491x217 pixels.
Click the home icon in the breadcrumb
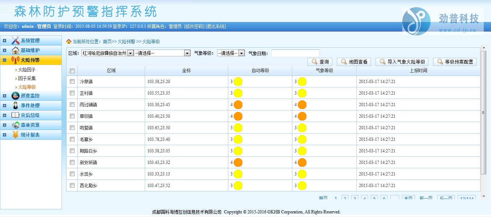click(x=69, y=42)
